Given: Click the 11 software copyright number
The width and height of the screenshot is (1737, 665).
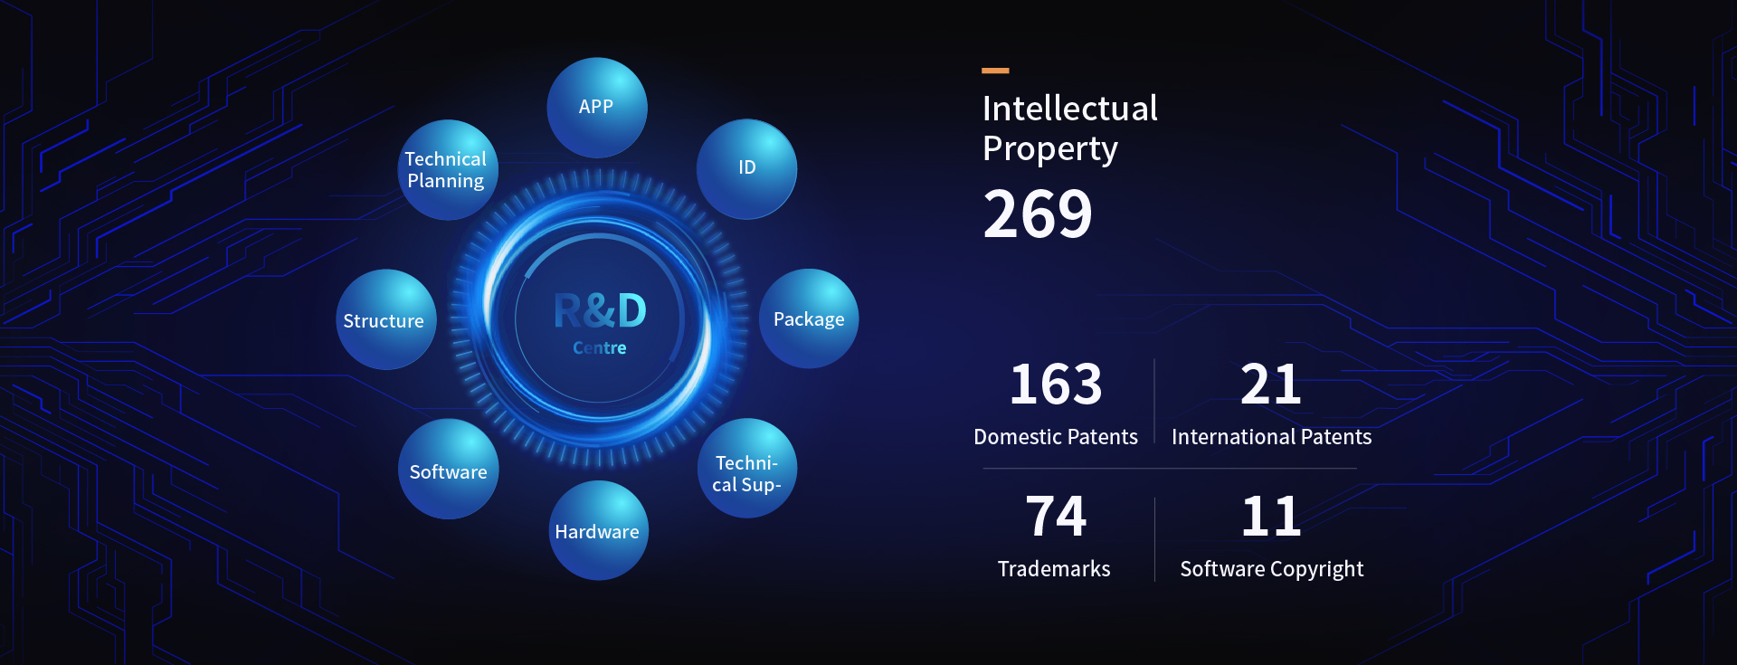Looking at the screenshot, I should 1271,517.
